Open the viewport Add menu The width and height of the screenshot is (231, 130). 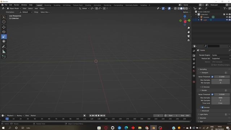coord(36,9)
